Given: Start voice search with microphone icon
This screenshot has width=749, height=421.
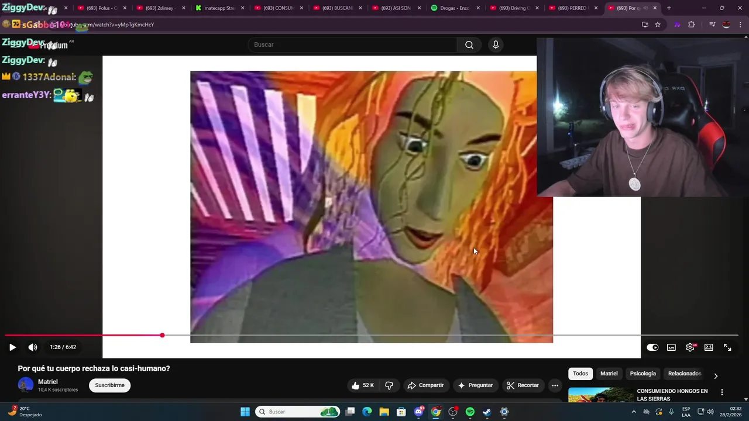Looking at the screenshot, I should pyautogui.click(x=496, y=44).
